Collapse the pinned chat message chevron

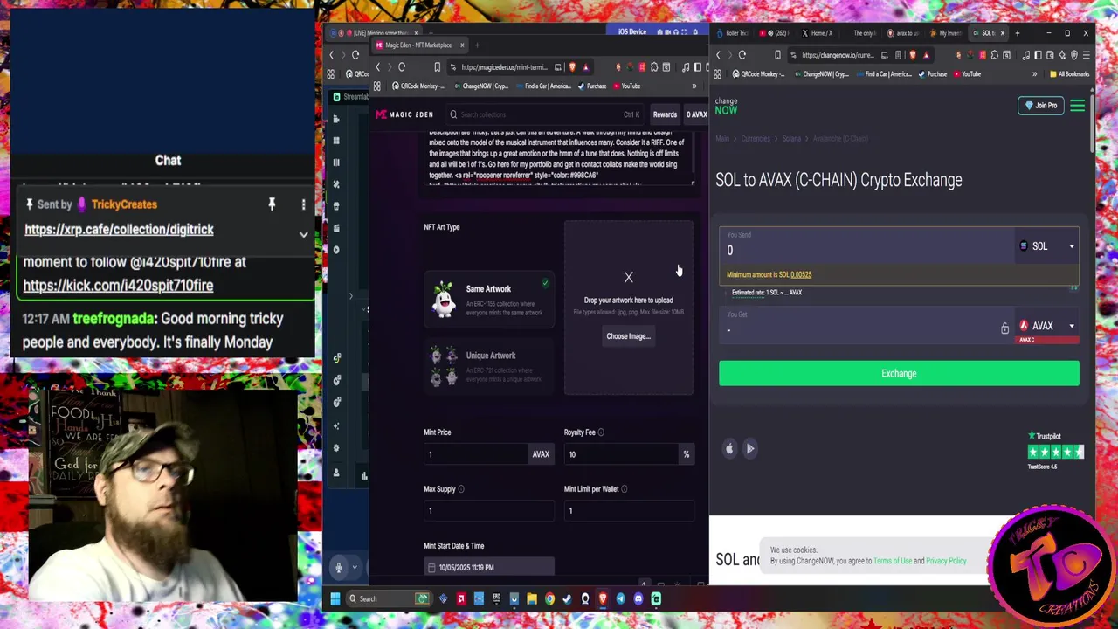(x=303, y=234)
